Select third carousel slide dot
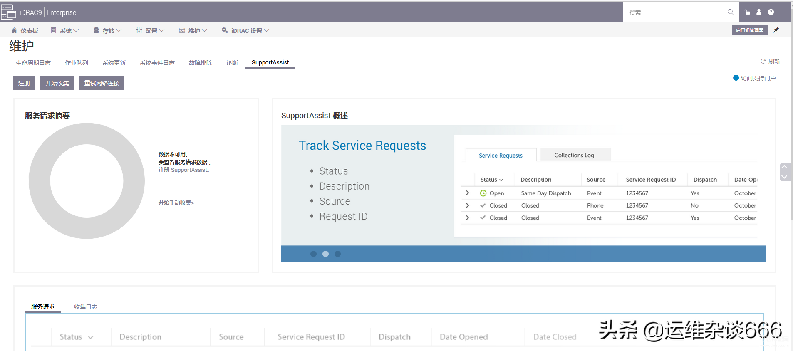Screen dimensions: 793x351 pos(337,254)
